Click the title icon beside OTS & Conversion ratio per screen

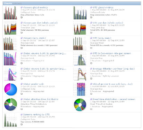tap(91, 53)
